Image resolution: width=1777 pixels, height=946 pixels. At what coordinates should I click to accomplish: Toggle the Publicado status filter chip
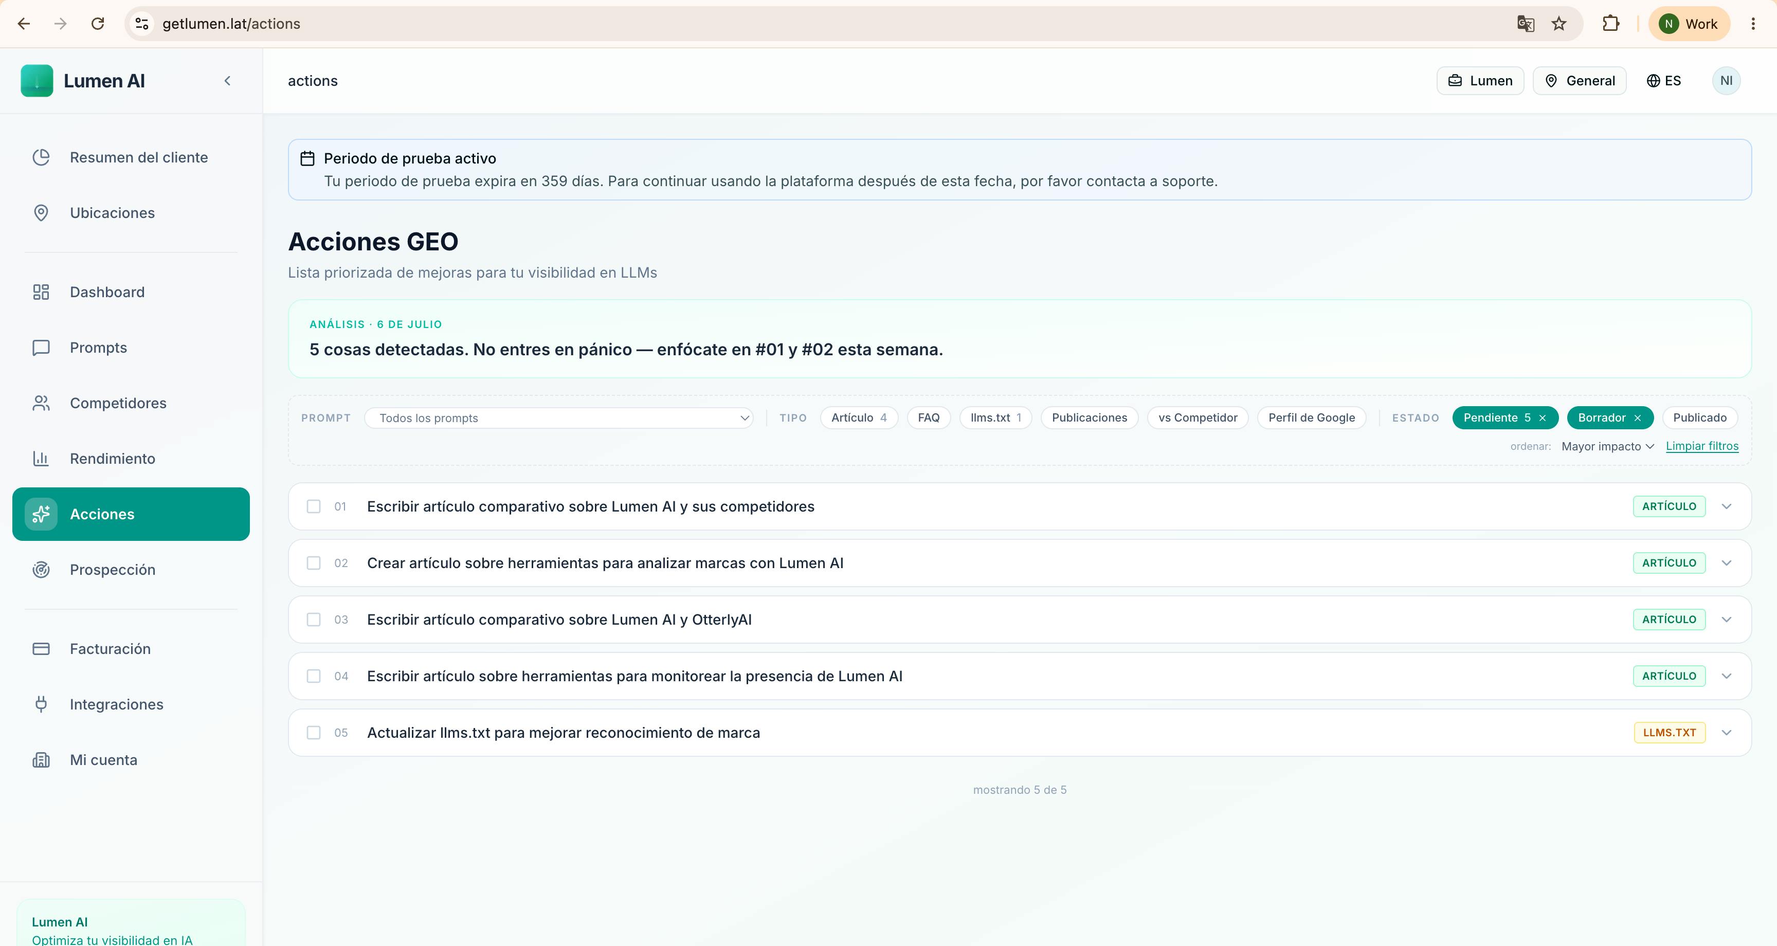1700,418
